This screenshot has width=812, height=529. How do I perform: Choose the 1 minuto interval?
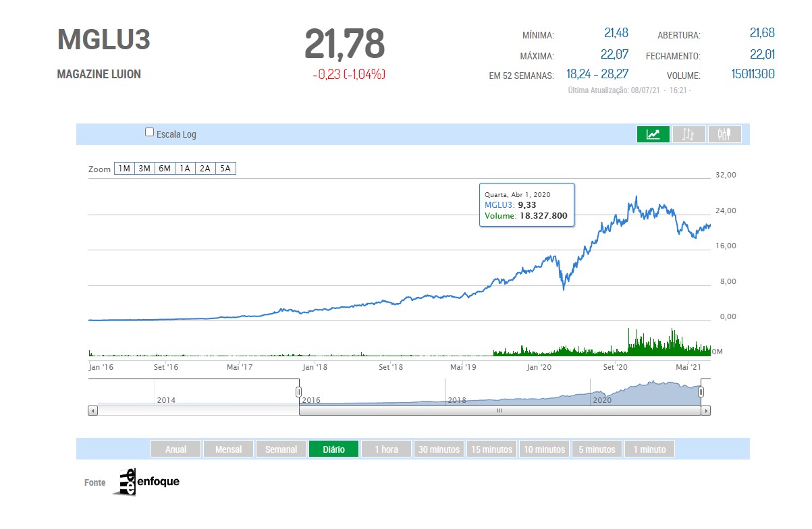pos(649,449)
